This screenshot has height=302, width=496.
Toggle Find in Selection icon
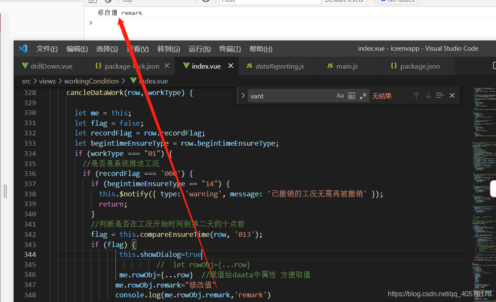pos(440,95)
